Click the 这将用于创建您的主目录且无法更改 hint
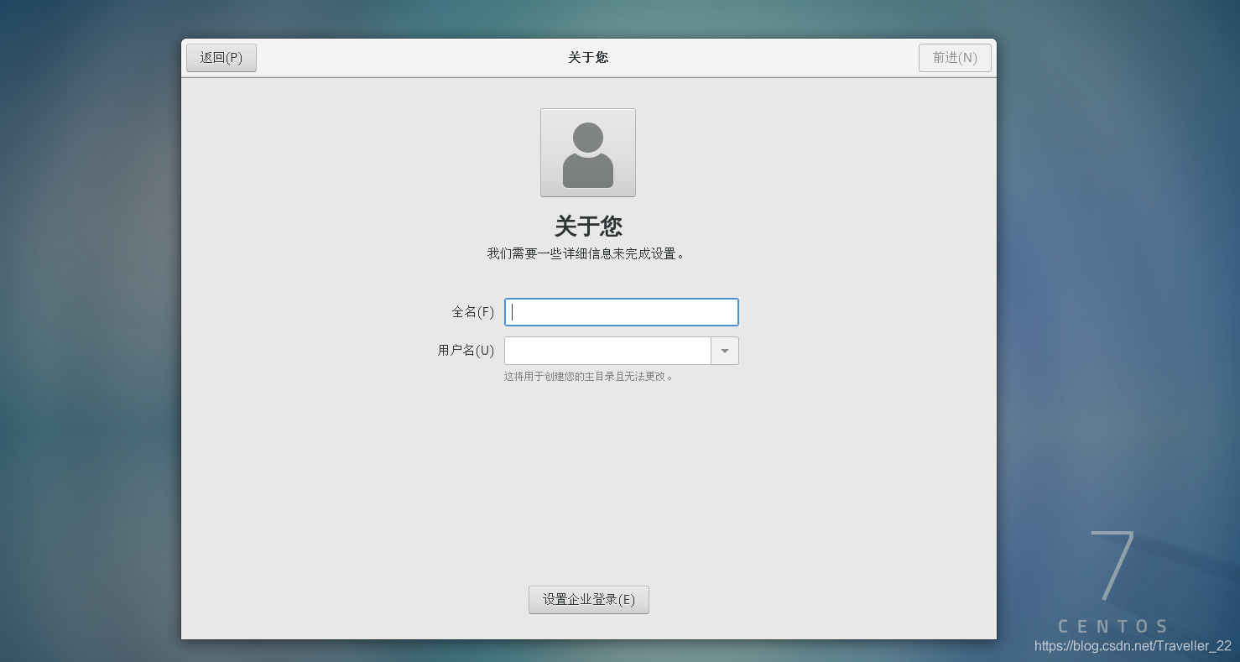This screenshot has width=1240, height=662. (x=589, y=377)
